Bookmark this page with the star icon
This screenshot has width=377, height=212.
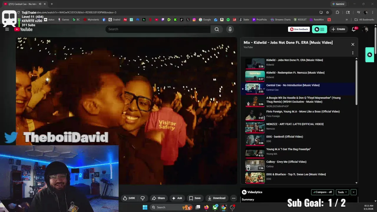click(x=328, y=12)
